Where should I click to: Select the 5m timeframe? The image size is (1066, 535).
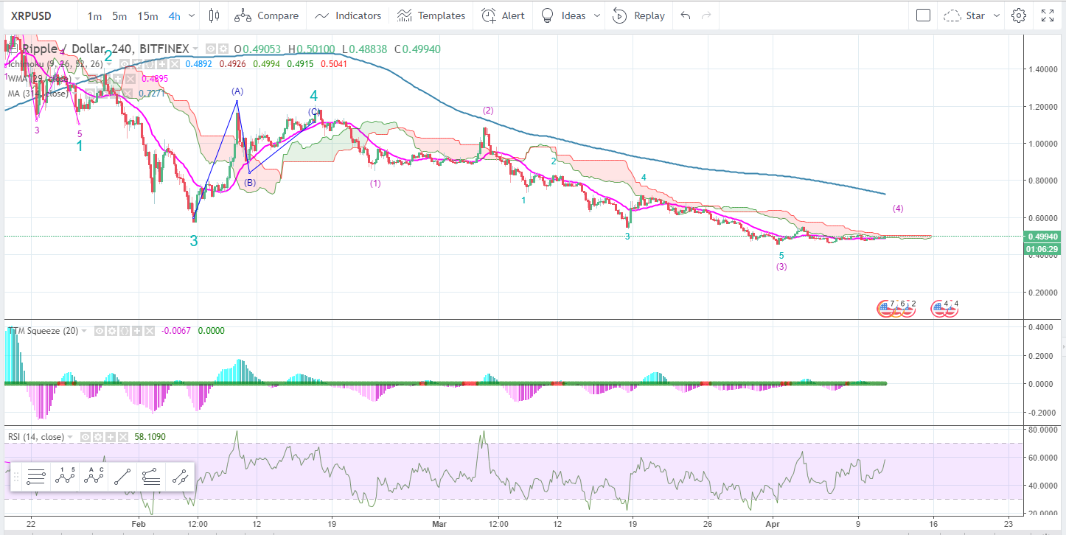point(119,15)
